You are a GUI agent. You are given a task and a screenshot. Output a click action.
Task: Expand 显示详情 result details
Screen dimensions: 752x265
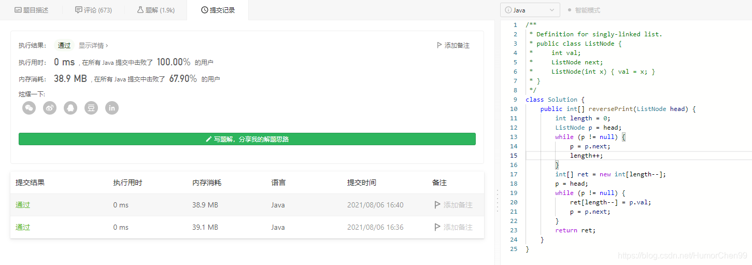[93, 46]
